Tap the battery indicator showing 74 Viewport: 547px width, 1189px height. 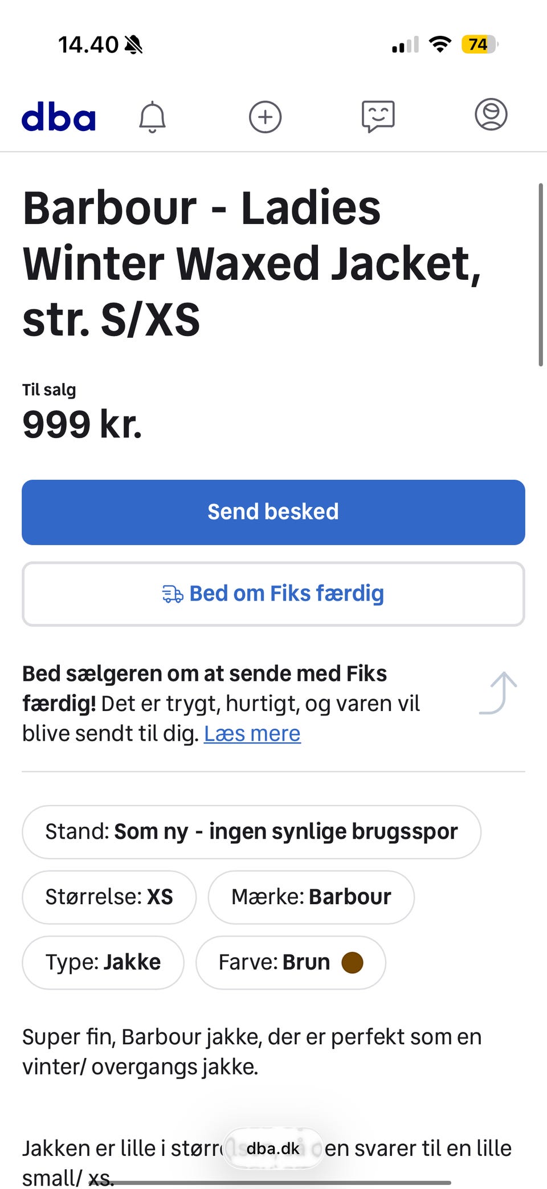[479, 44]
